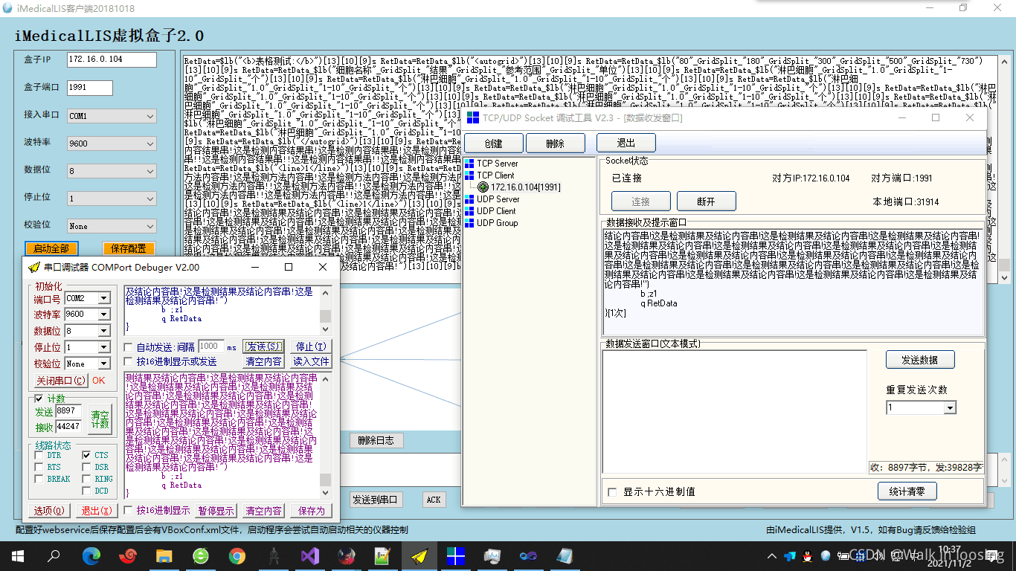Open Microsoft Edge from the taskbar
1016x571 pixels.
(x=91, y=555)
